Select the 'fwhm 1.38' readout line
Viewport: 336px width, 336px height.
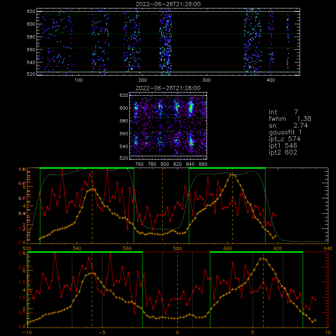click(290, 119)
